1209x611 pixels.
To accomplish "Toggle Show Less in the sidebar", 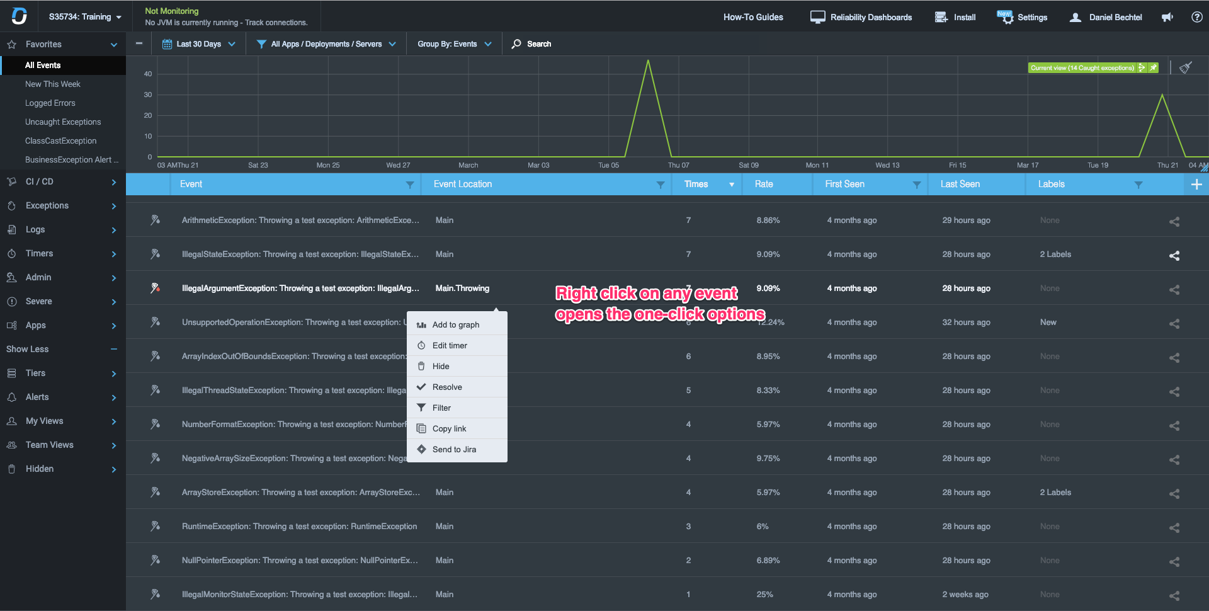I will [62, 349].
